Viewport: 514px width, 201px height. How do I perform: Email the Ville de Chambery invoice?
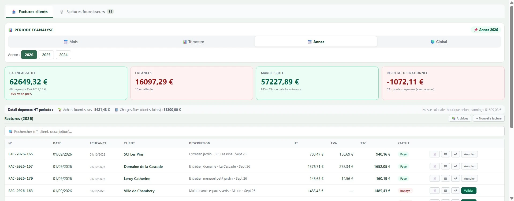click(x=445, y=191)
